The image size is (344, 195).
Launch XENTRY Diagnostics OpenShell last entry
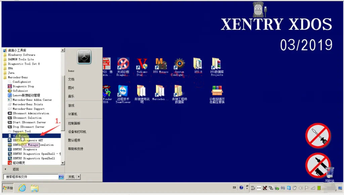tap(31, 158)
